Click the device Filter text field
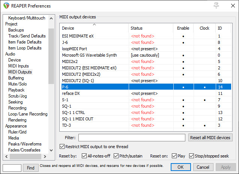This screenshot has width=239, height=174. 132,138
